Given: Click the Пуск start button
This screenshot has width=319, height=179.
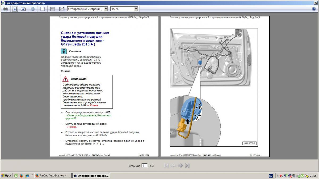Looking at the screenshot, I should click(6, 176).
